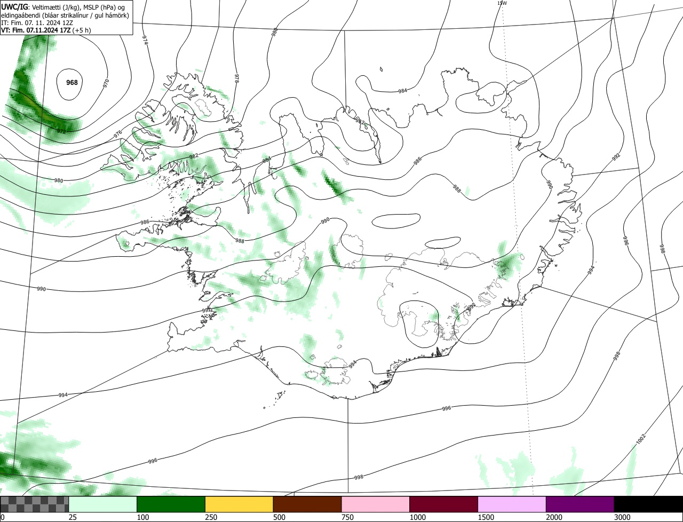Screen dimensions: 683x522
Task: Click the light purple 1500–2000 legend swatch
Action: click(512, 504)
